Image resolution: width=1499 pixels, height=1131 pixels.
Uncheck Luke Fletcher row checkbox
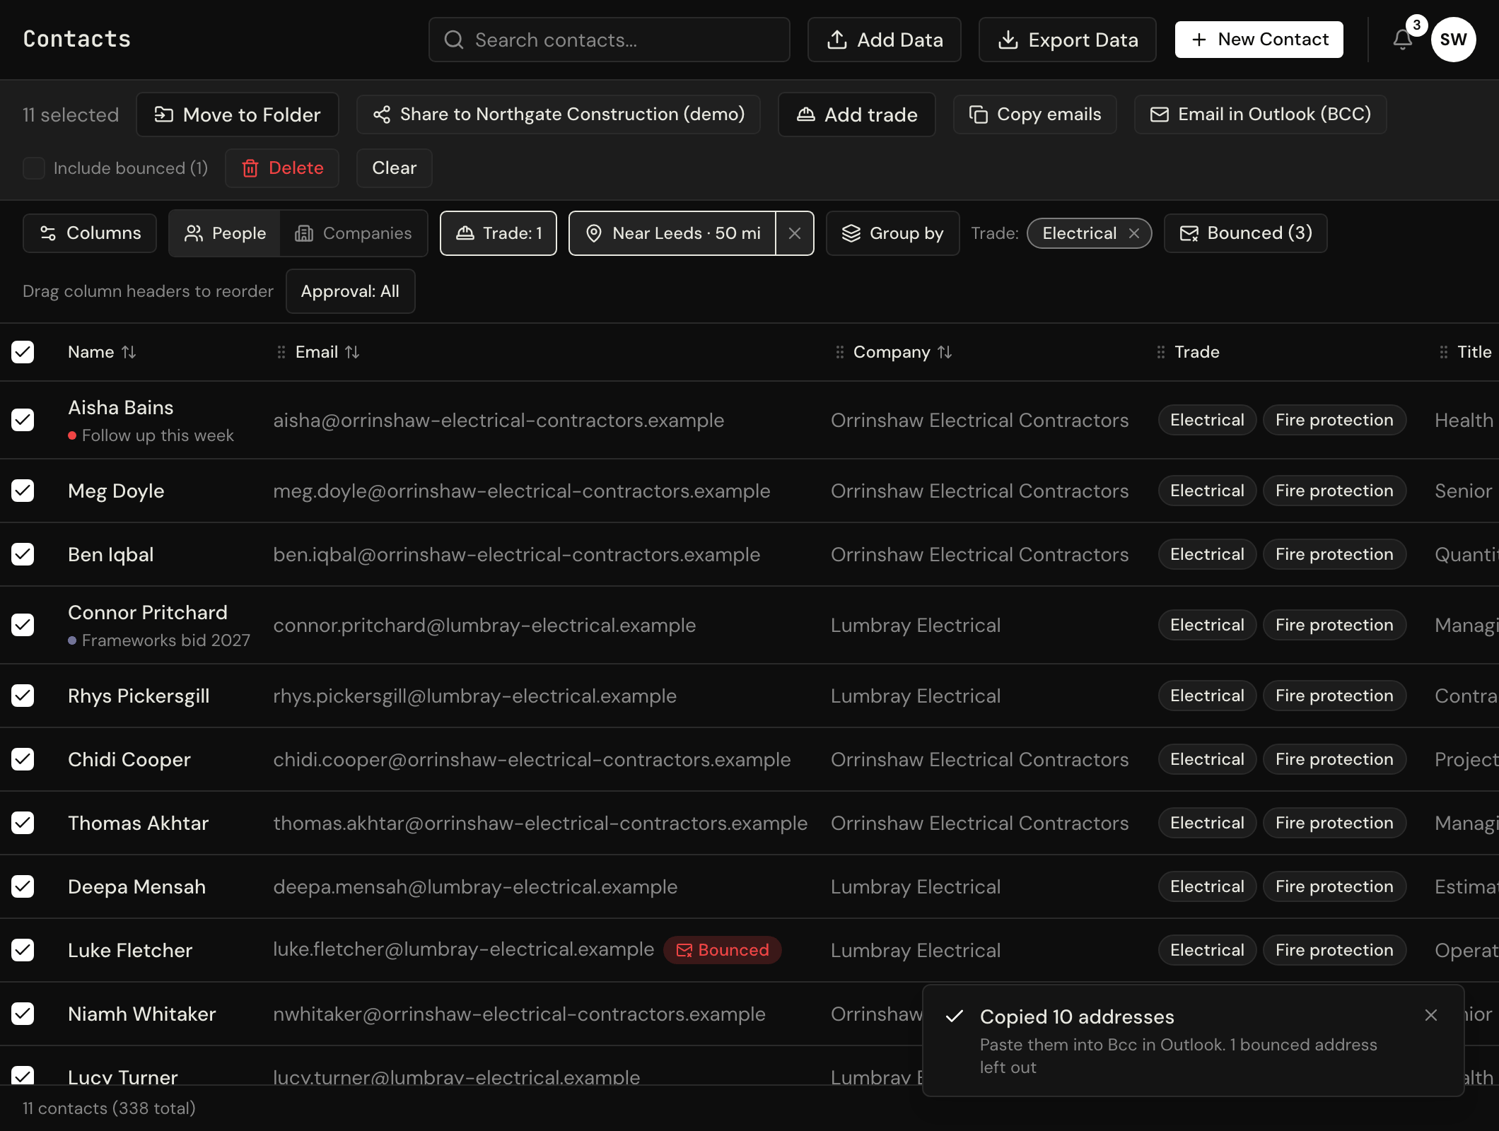click(x=23, y=950)
